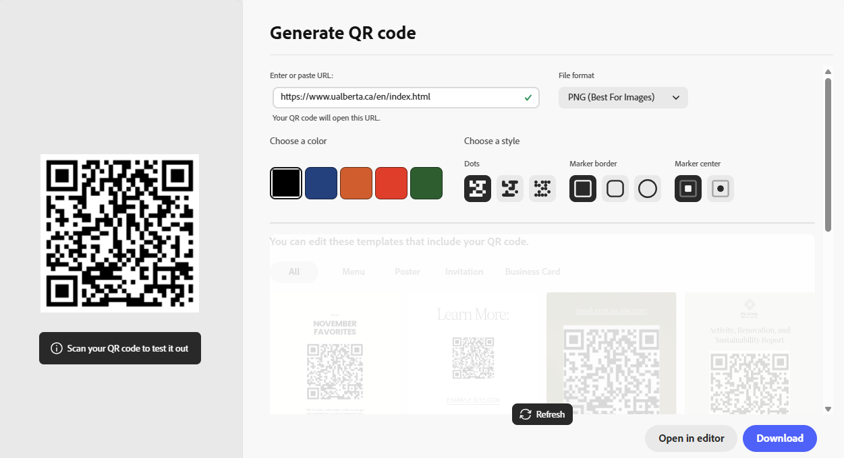Switch to the Invitation templates tab
844x458 pixels.
coord(464,271)
